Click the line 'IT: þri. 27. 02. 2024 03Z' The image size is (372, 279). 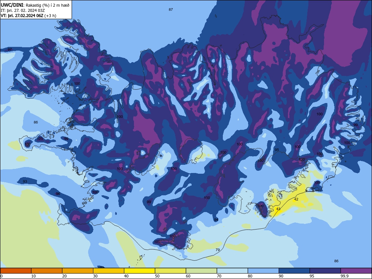tap(23, 10)
